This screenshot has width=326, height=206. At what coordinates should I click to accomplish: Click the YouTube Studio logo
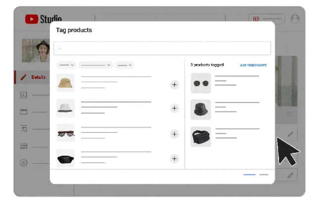click(x=44, y=19)
